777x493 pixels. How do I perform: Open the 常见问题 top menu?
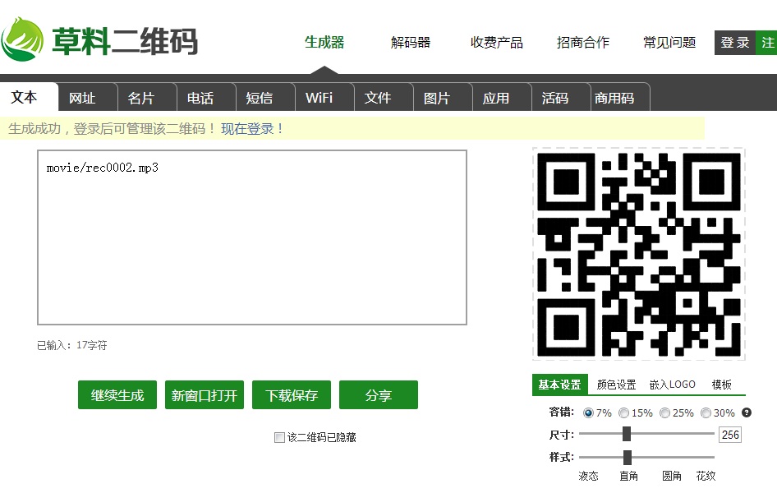click(669, 43)
